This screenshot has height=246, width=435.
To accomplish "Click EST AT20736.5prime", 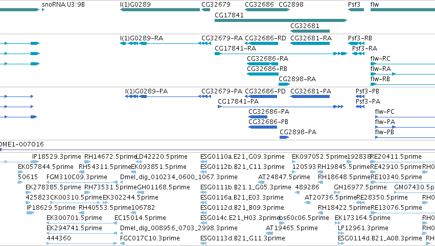I will (307, 203).
